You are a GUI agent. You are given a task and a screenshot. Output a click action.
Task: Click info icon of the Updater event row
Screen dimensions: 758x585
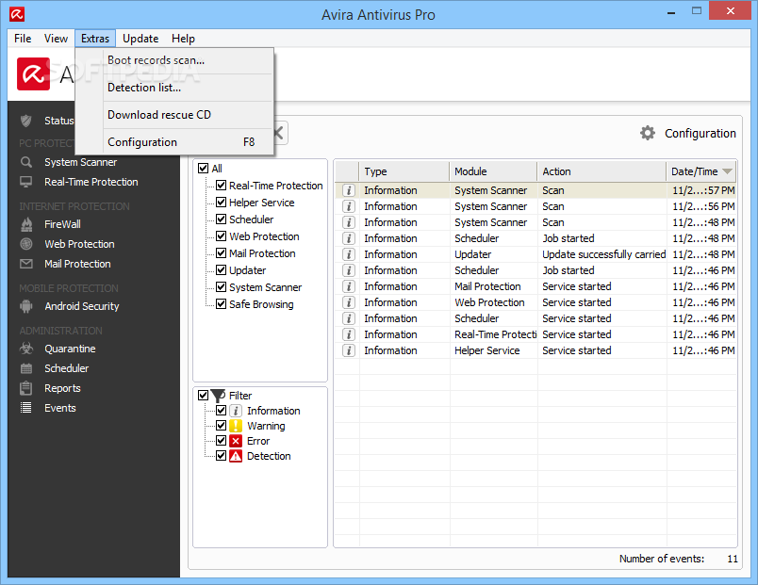pyautogui.click(x=348, y=254)
